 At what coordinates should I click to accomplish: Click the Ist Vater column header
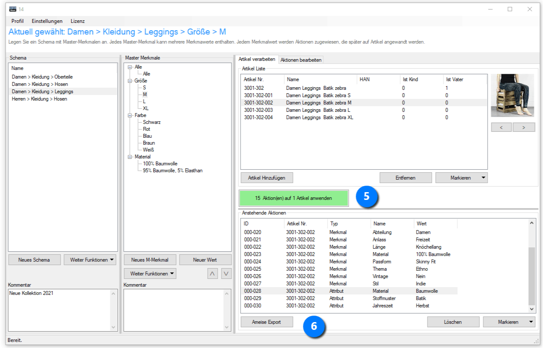pos(465,80)
